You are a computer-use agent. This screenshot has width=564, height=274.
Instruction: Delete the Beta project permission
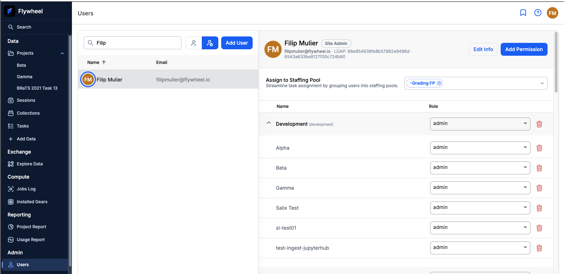click(539, 168)
